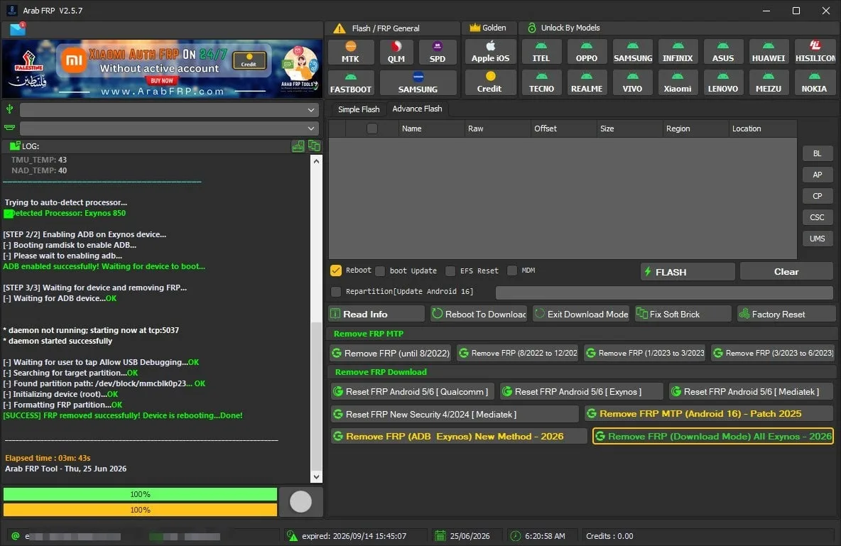
Task: Open the mail notification icon
Action: 18,29
